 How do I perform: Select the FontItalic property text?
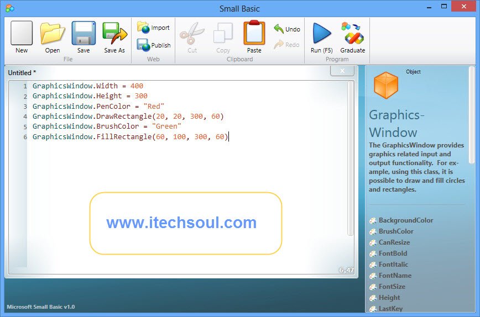click(x=393, y=264)
